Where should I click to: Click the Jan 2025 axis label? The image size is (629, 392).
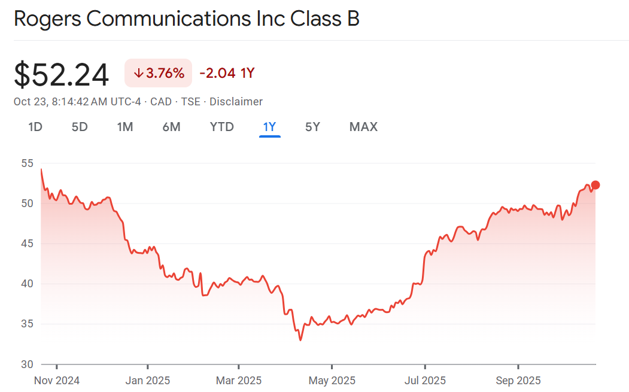(x=148, y=381)
